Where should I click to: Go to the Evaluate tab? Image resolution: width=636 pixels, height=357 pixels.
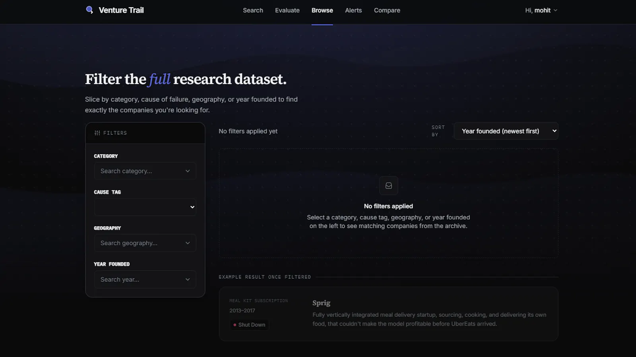[x=287, y=10]
